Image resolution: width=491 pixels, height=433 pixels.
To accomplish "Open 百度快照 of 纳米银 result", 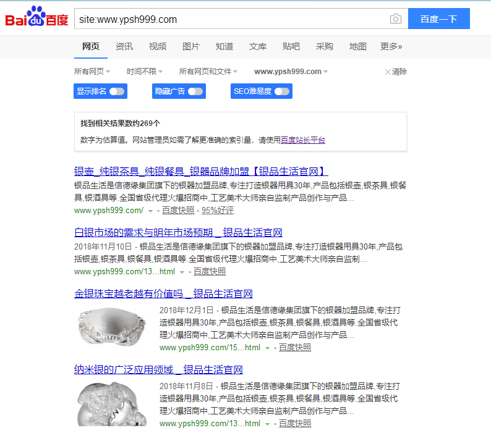I will click(x=295, y=424).
